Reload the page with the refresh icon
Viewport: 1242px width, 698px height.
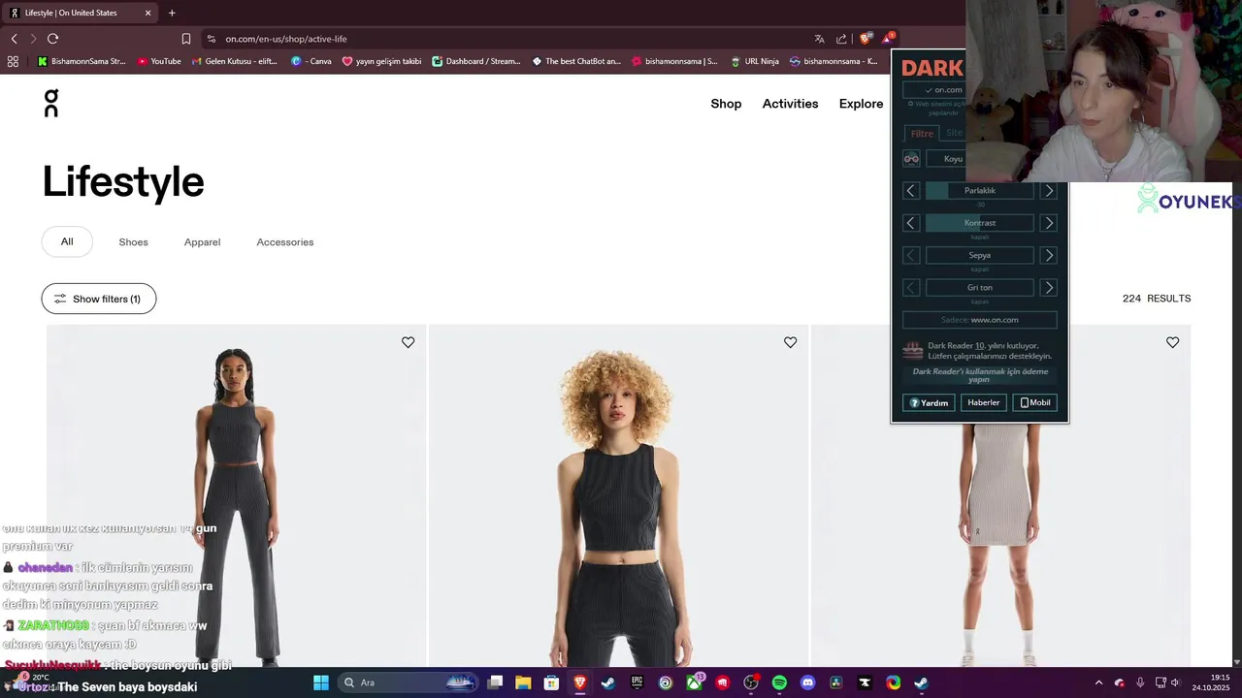pos(52,39)
